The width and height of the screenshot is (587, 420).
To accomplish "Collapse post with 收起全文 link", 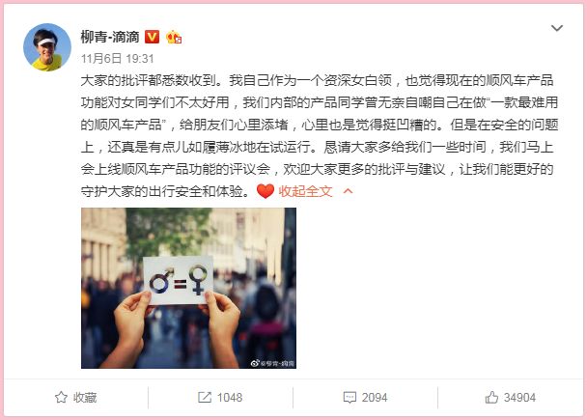I will pyautogui.click(x=305, y=191).
